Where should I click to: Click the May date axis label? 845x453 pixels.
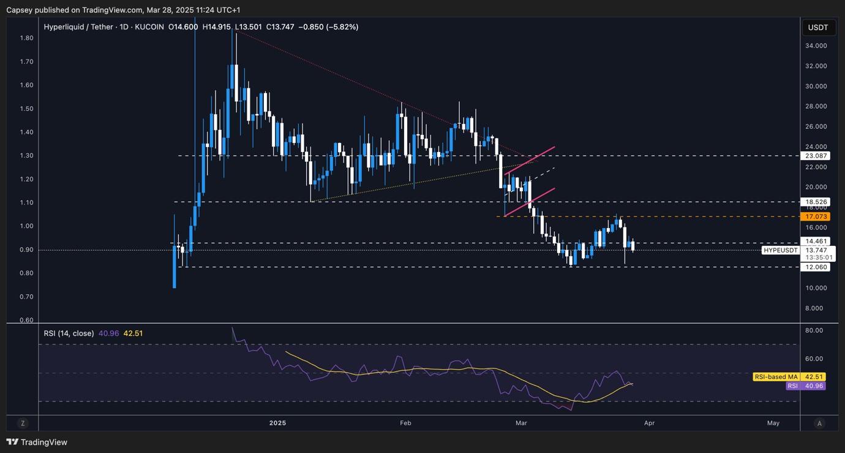click(773, 423)
